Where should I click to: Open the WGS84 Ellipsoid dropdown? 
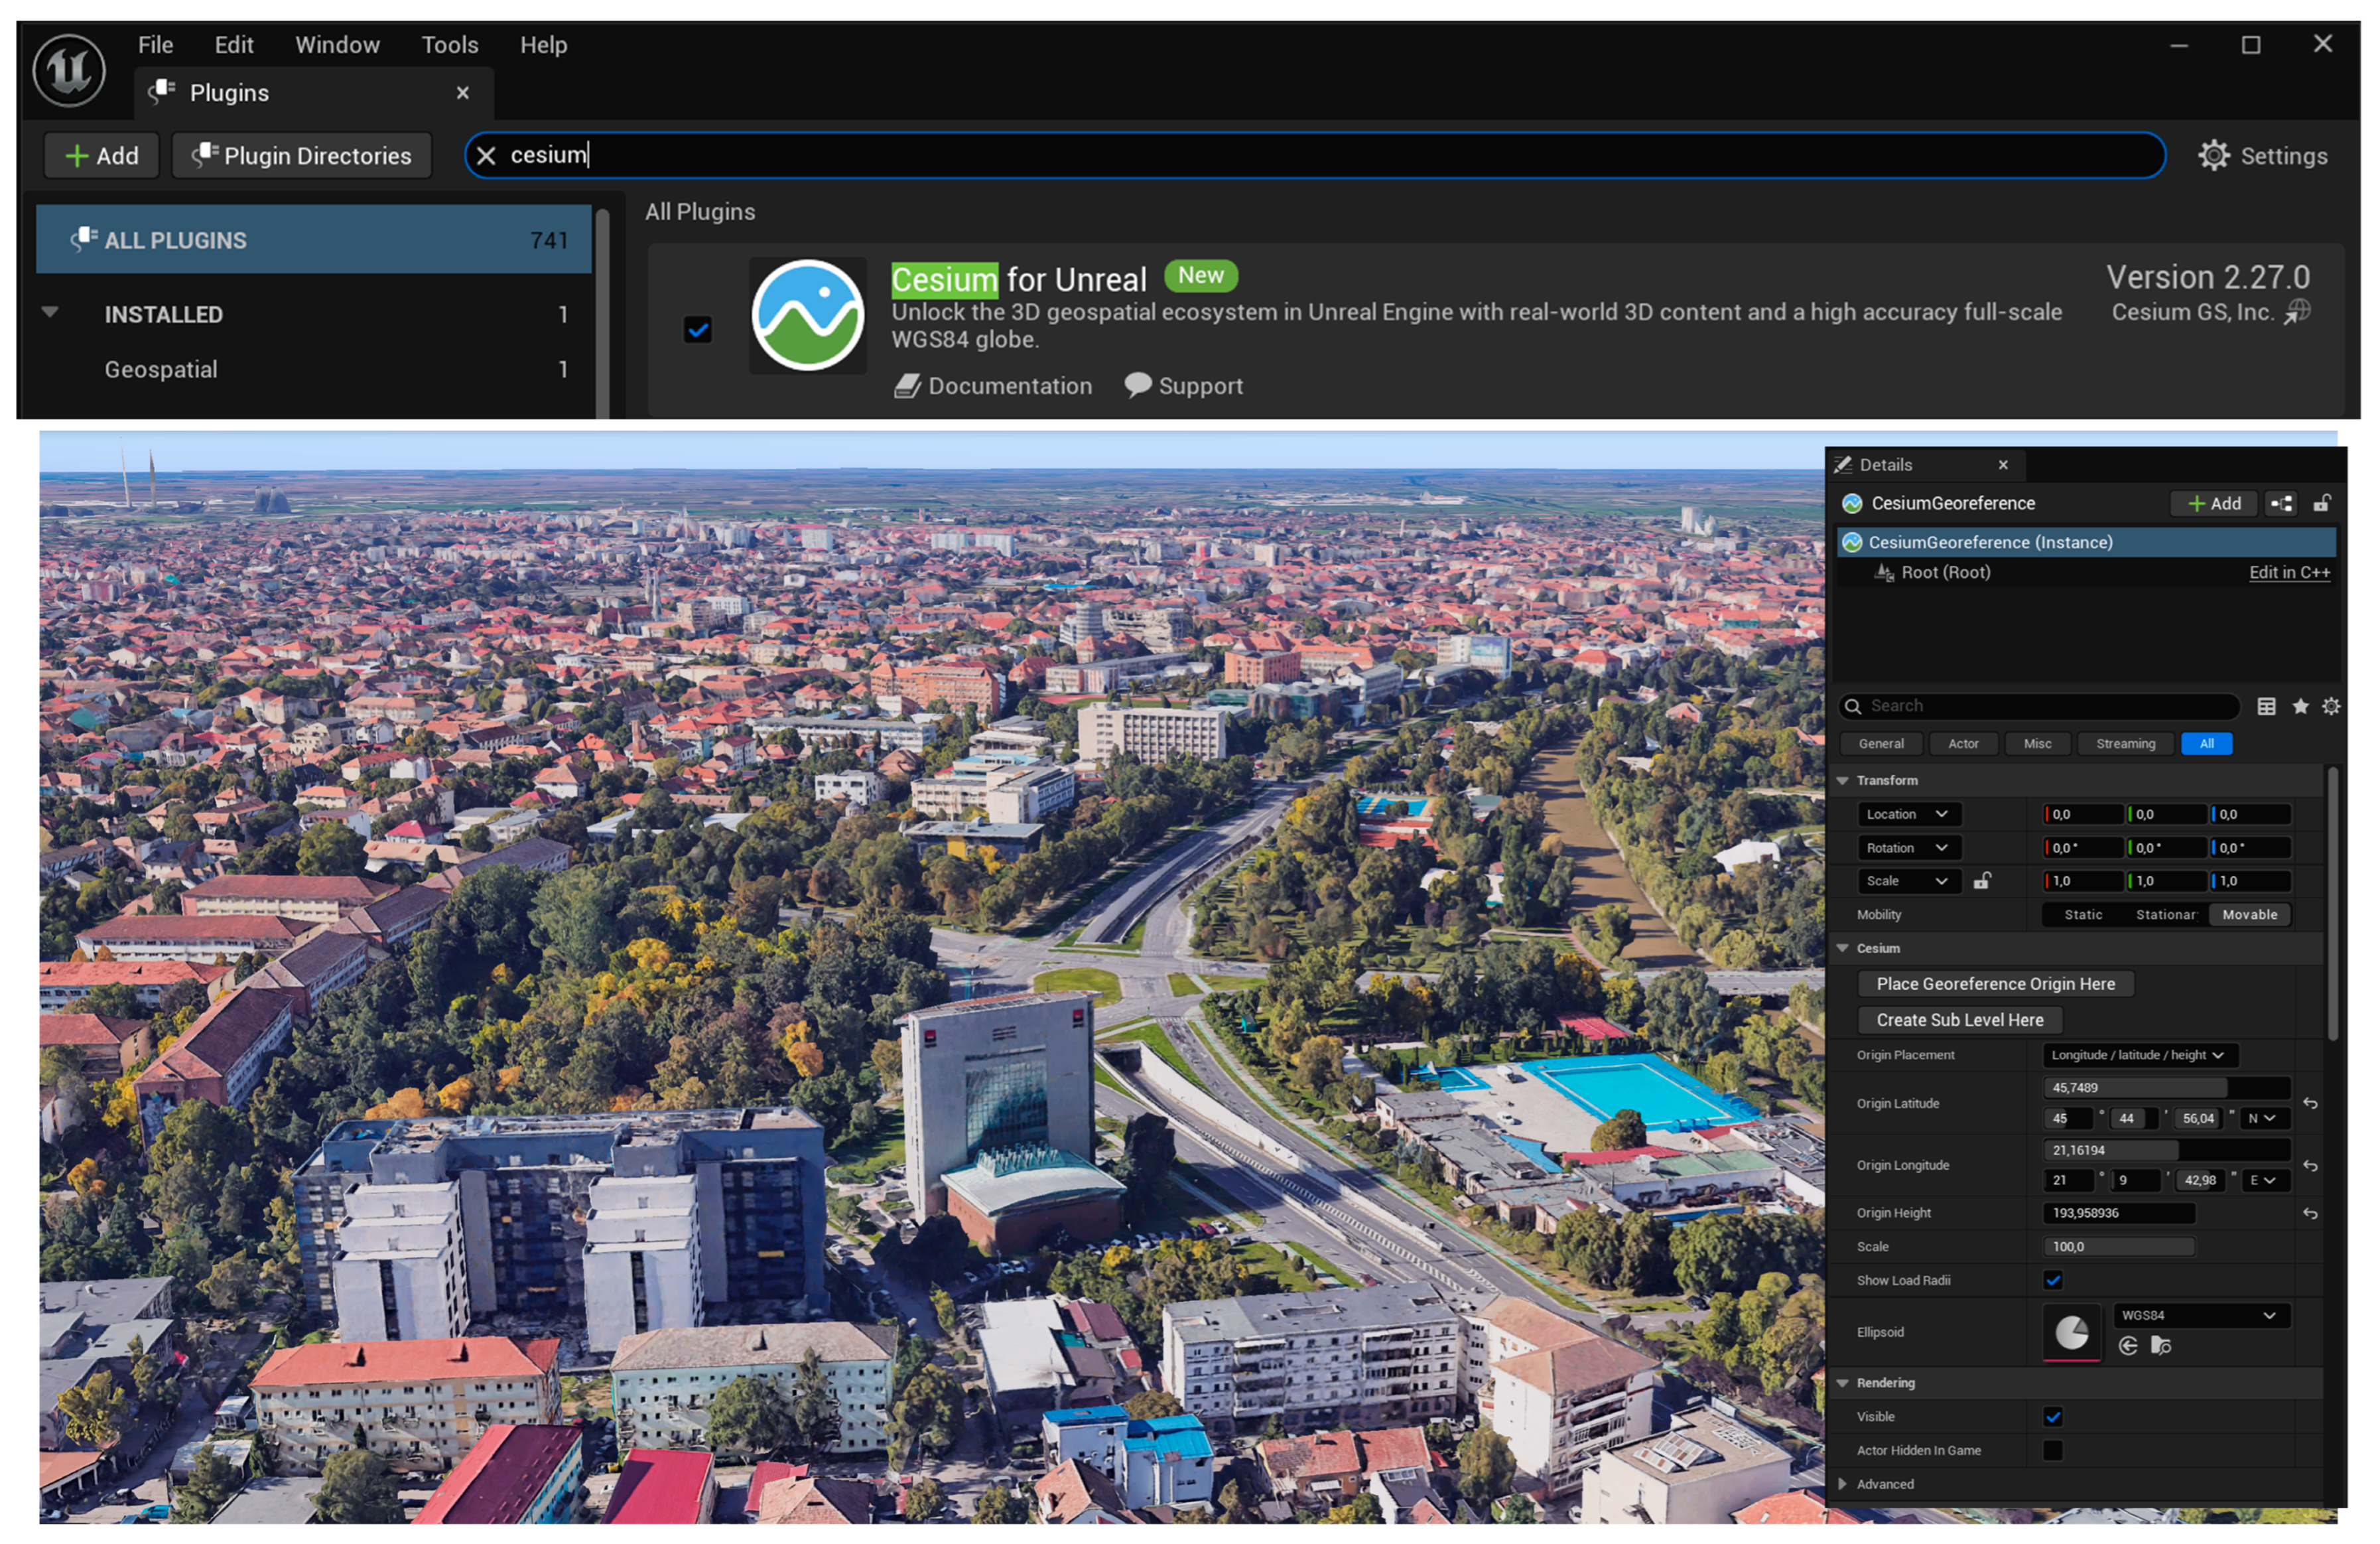point(2201,1315)
